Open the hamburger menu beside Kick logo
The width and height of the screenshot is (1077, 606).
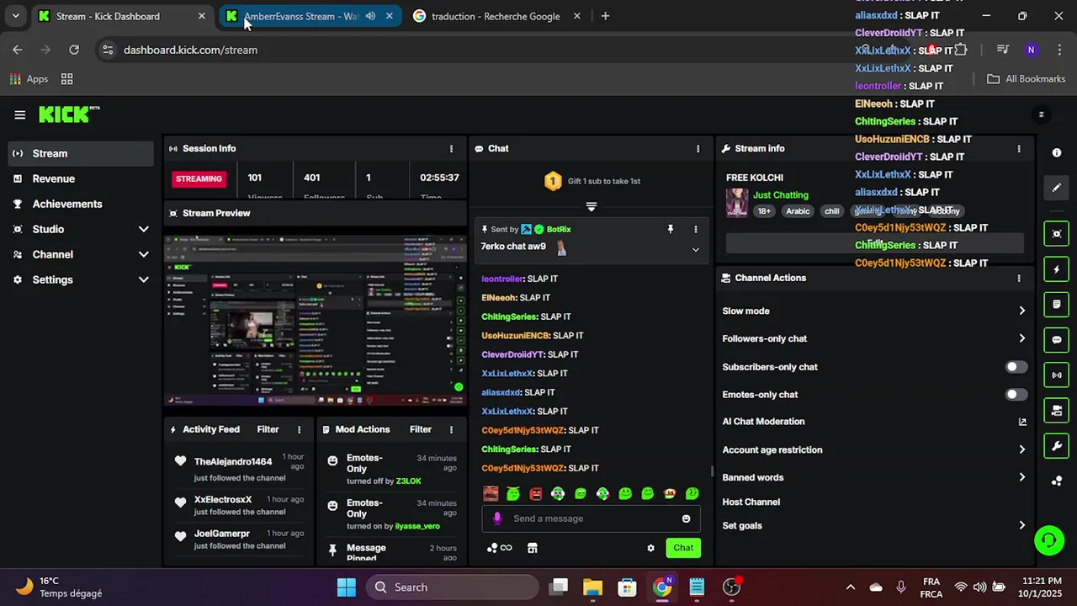click(20, 115)
